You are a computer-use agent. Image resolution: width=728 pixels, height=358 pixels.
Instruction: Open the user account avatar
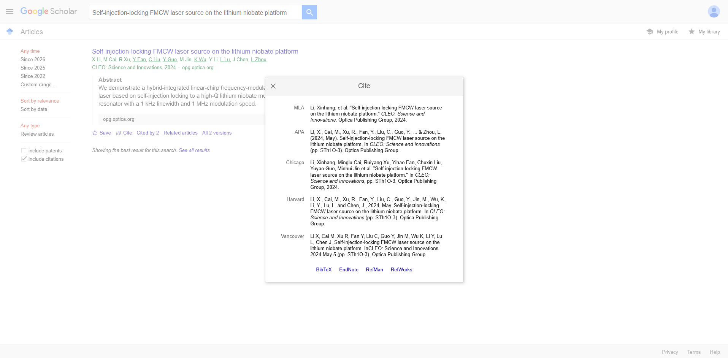coord(714,11)
